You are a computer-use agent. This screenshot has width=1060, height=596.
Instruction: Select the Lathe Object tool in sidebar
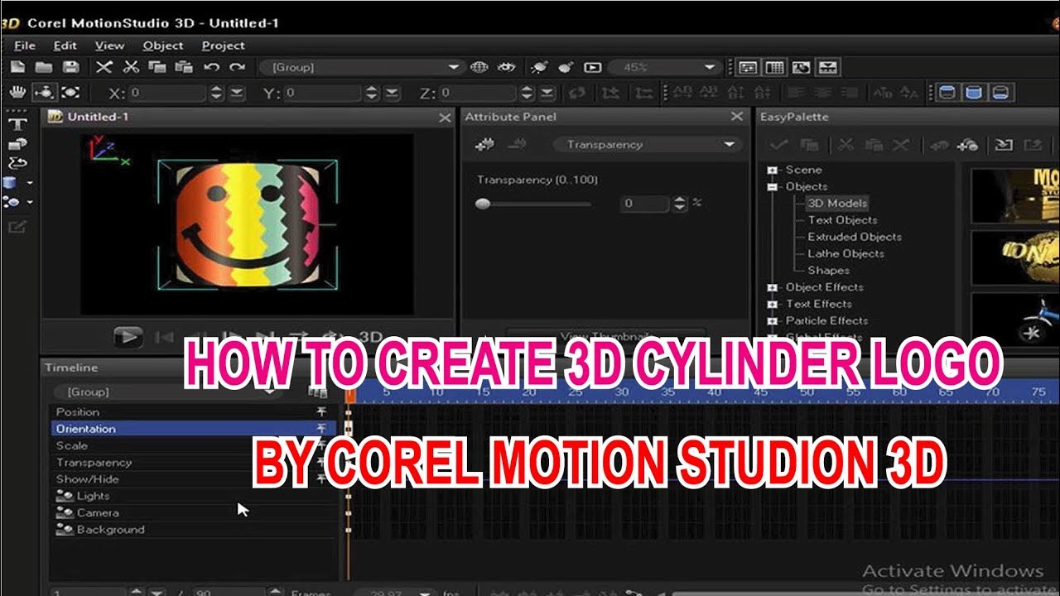[x=17, y=163]
